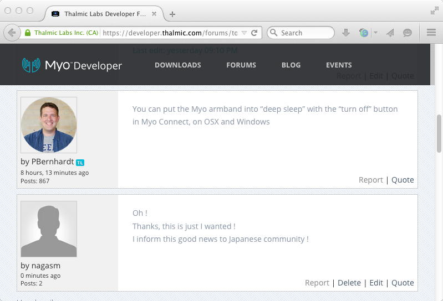443x301 pixels.
Task: Click PBernhardt's profile photo
Action: coord(49,125)
